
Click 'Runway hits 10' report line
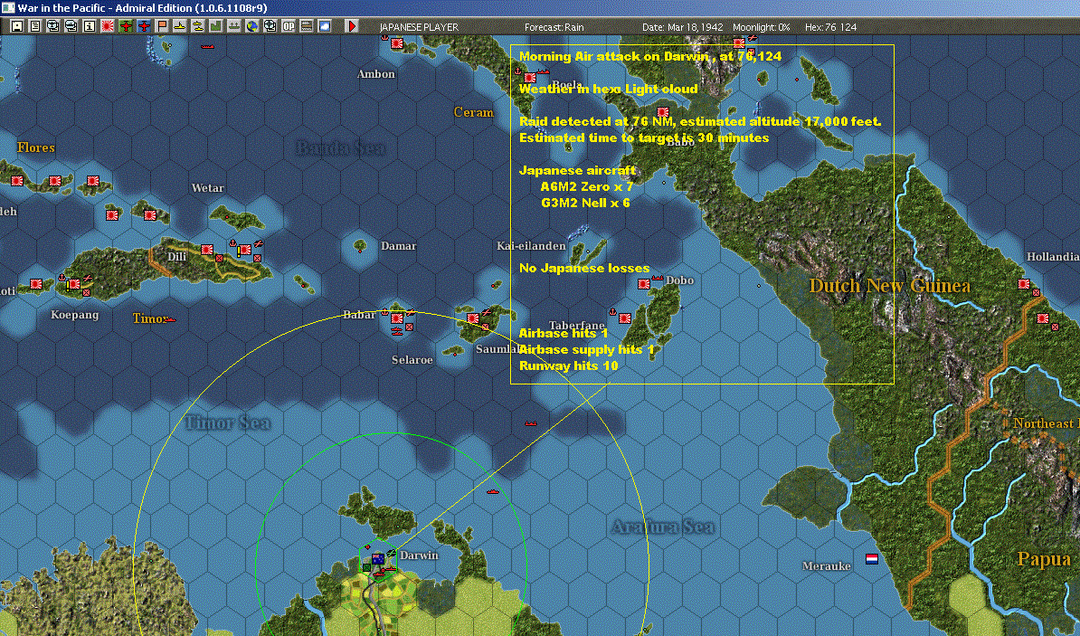(x=568, y=365)
